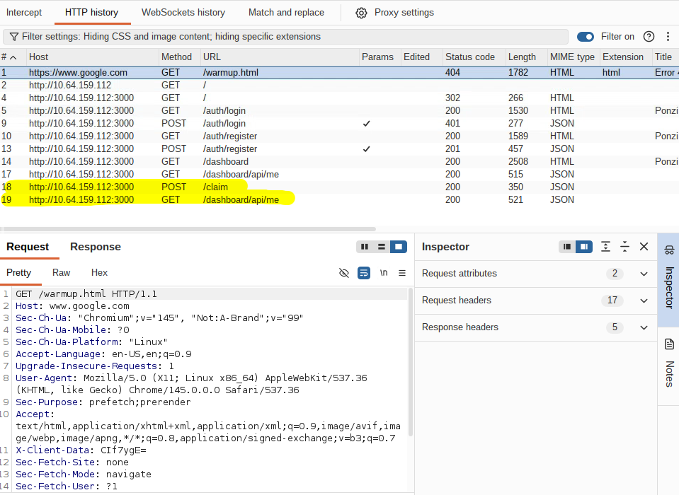679x495 pixels.
Task: Switch to the HTTP history tab
Action: click(92, 13)
